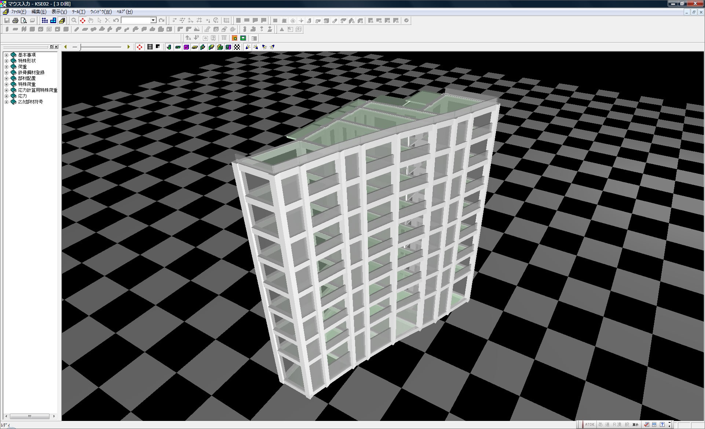Screen dimensions: 705x429
Task: Toggle the green diagonal beam display icon
Action: (x=211, y=47)
